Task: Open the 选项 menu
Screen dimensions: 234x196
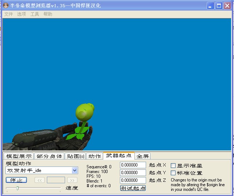Action: pyautogui.click(x=21, y=14)
